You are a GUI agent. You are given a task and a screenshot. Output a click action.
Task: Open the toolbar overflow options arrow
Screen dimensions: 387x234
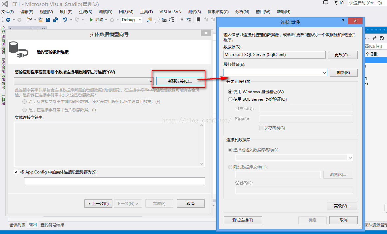click(x=155, y=21)
